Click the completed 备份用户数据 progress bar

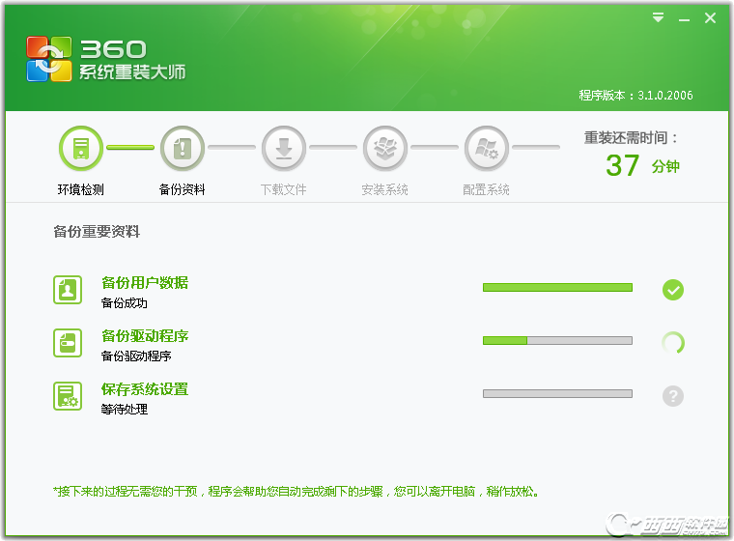click(557, 287)
